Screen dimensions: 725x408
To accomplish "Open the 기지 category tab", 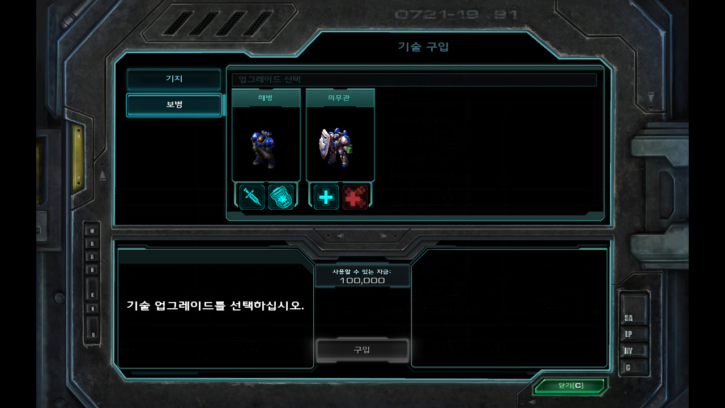I will pos(174,79).
